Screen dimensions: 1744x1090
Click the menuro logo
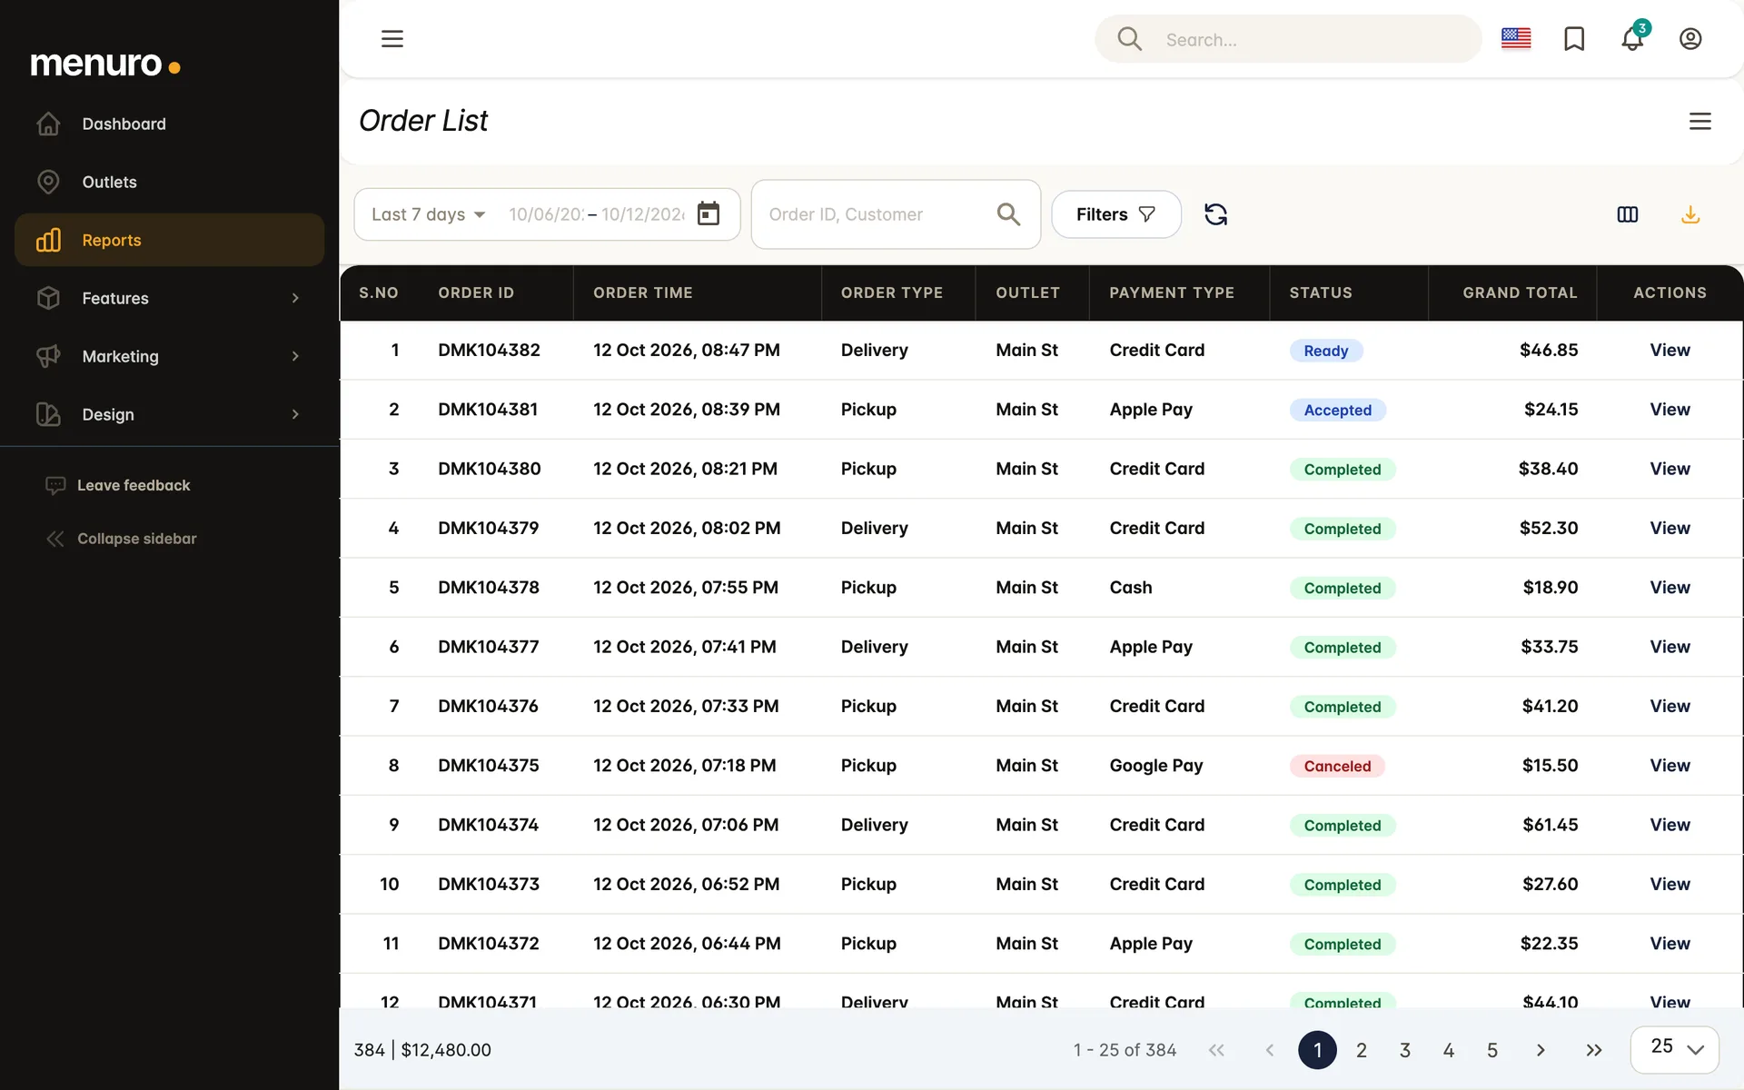point(105,64)
